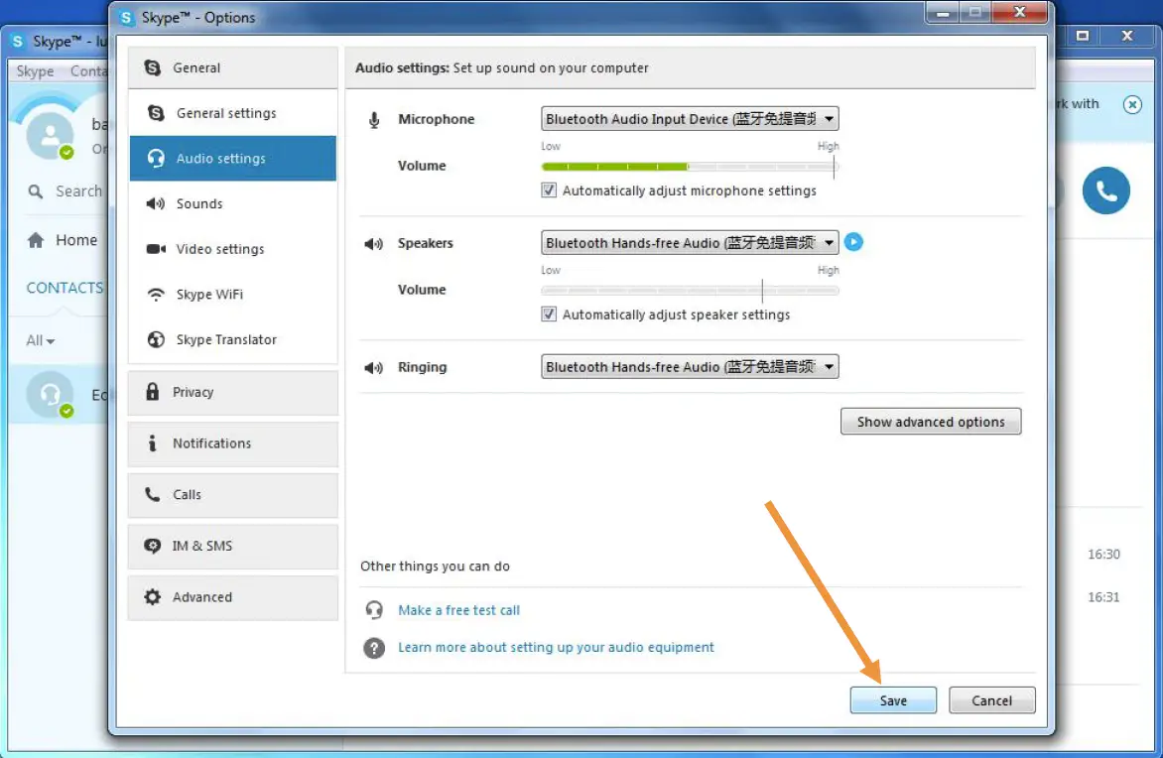The width and height of the screenshot is (1163, 758).
Task: Click the 16:30 message timestamp
Action: point(1102,554)
